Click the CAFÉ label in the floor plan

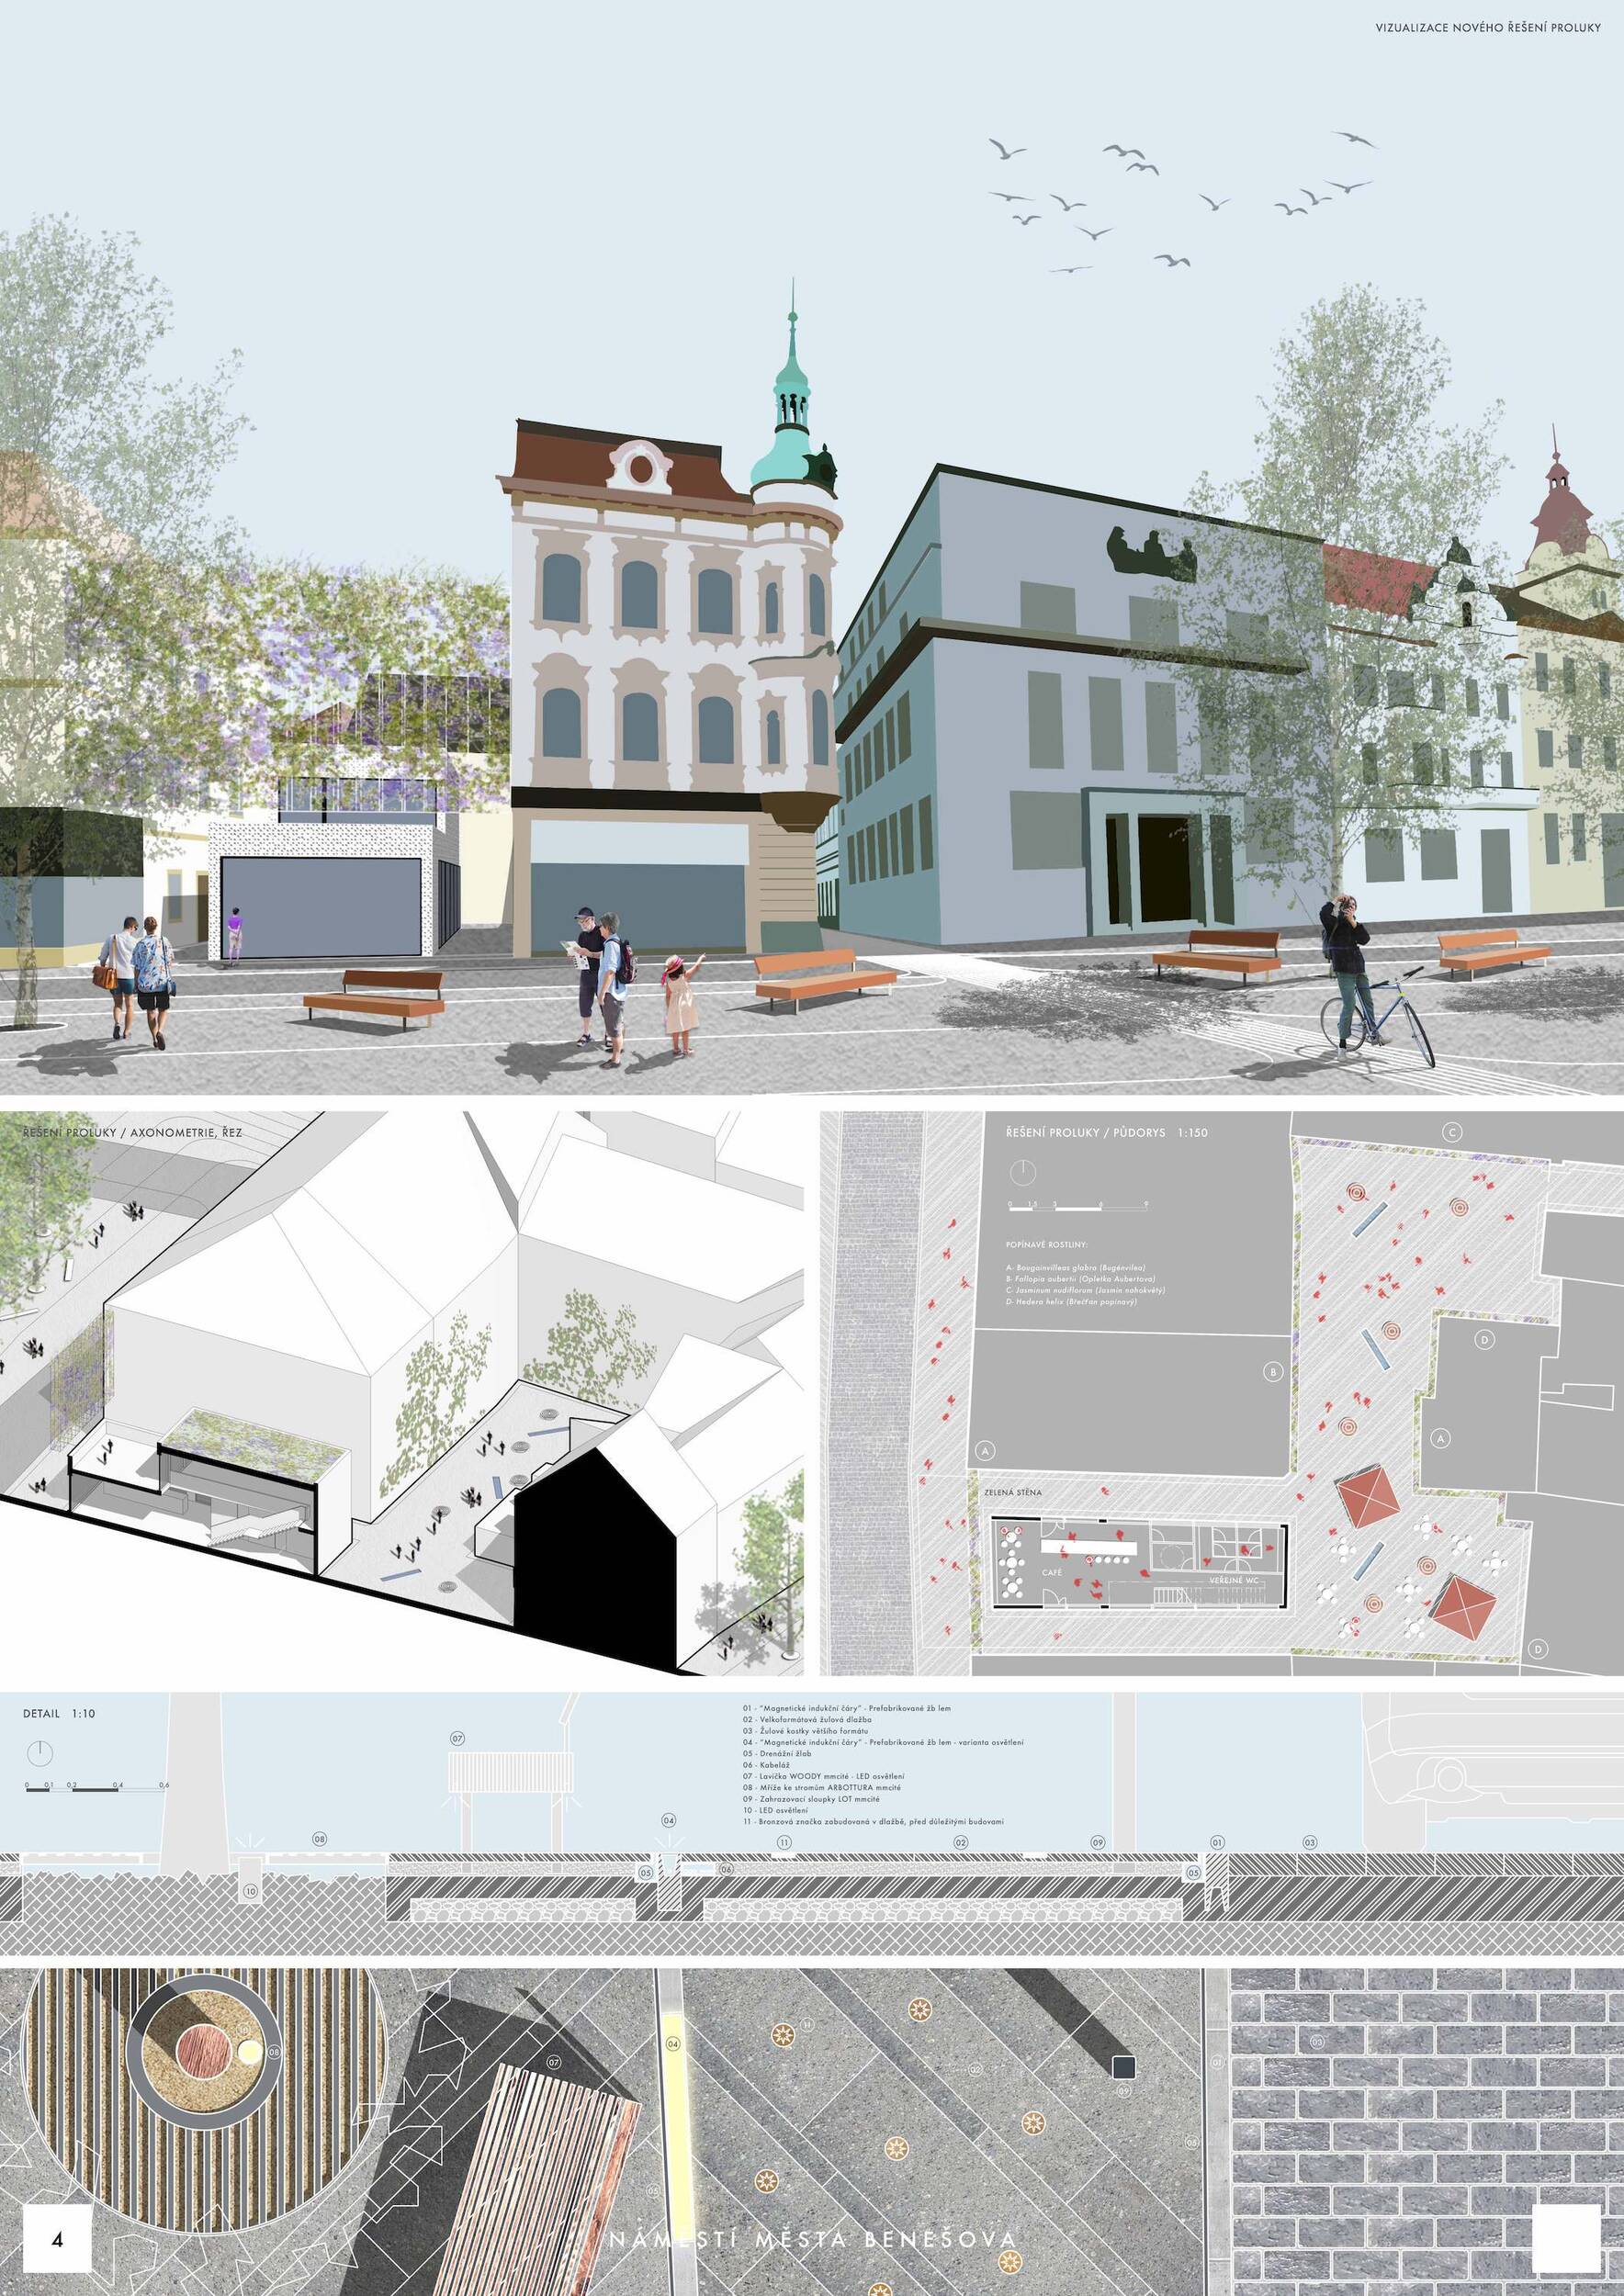click(1051, 1573)
